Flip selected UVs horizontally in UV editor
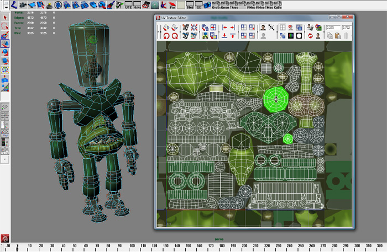This screenshot has height=252, width=387. click(x=166, y=28)
